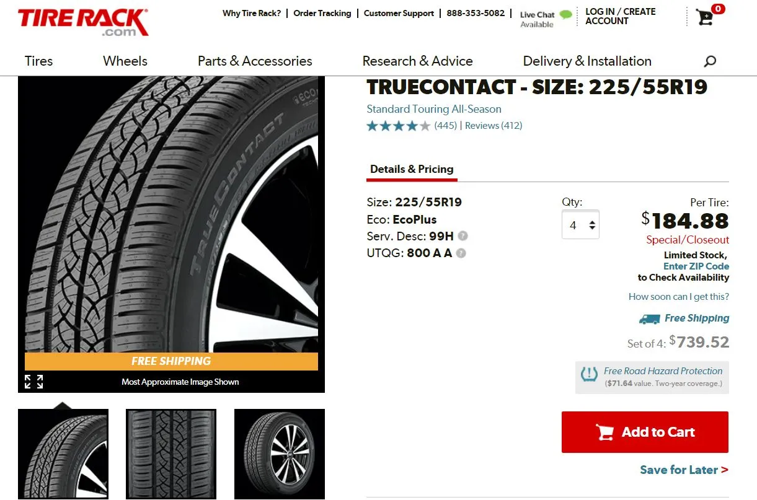Open the Tires navigation menu

[x=38, y=61]
